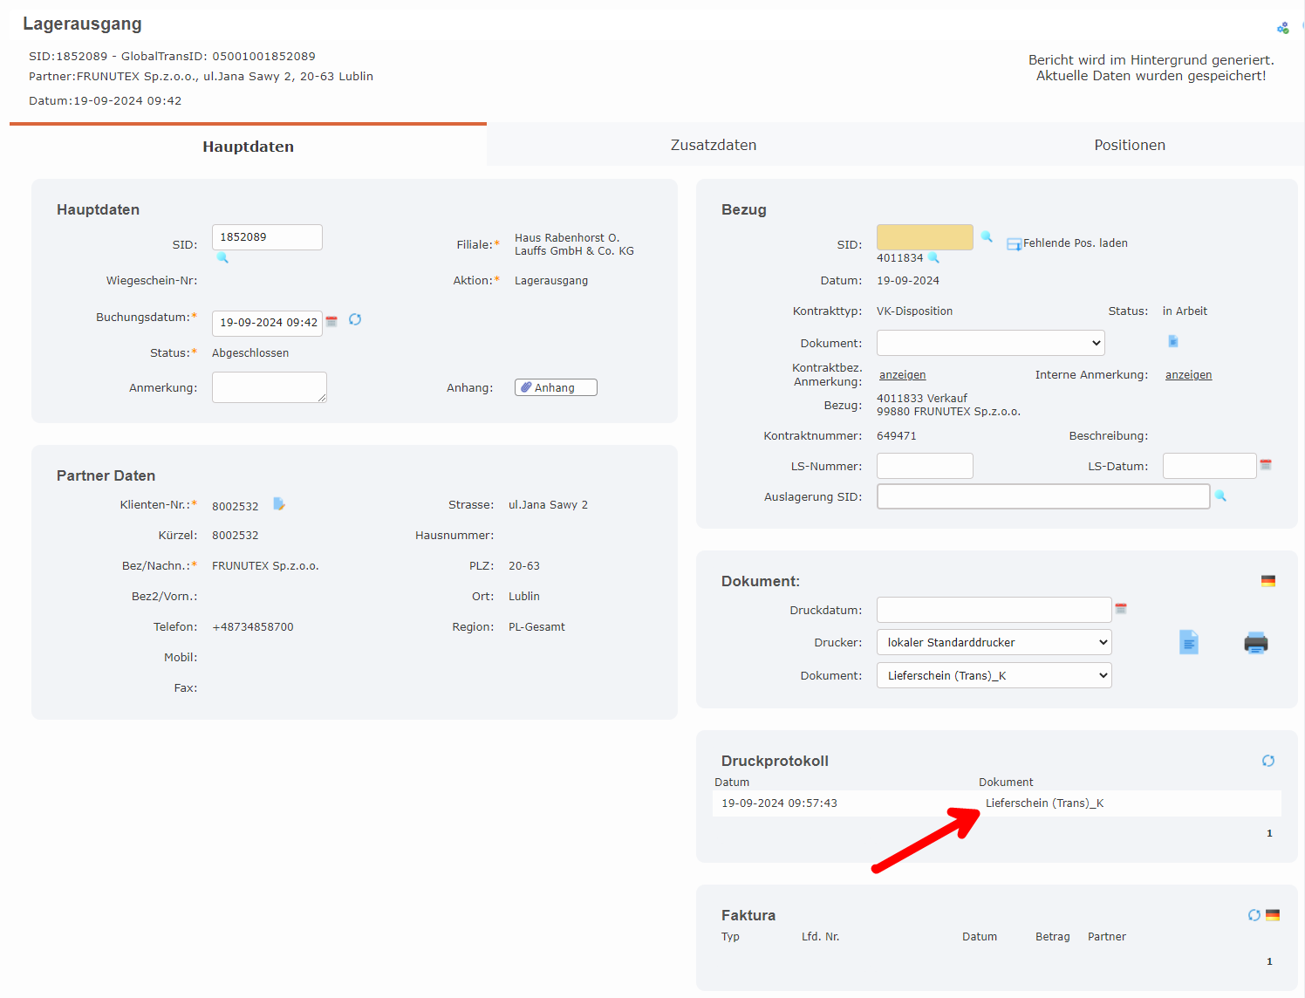Select the Lieferschein (Trans)_K print log entry
Screen dimensions: 1305x998
(1044, 803)
